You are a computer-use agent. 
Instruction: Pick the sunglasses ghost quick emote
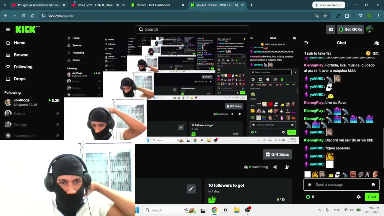337,174
